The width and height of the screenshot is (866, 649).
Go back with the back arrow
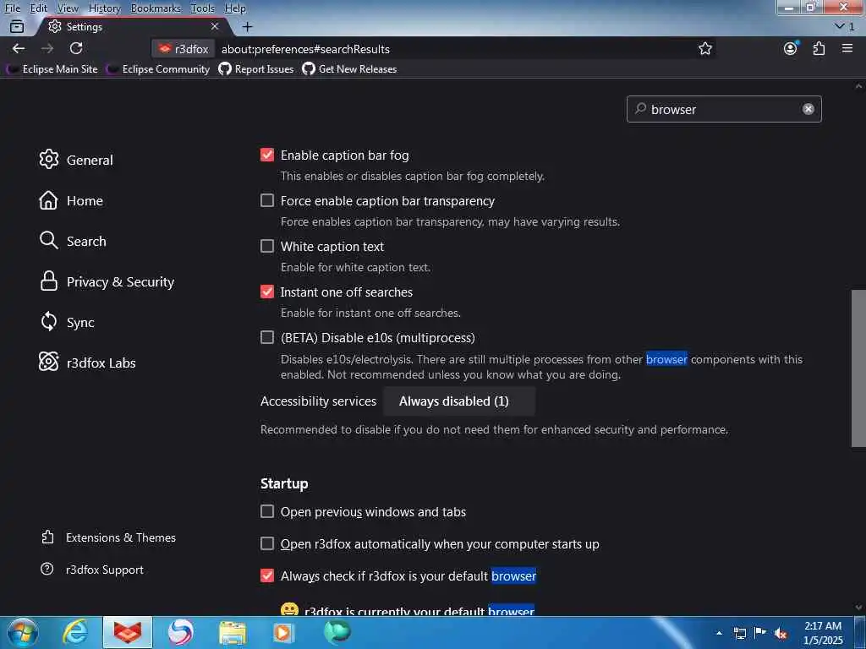(x=19, y=48)
